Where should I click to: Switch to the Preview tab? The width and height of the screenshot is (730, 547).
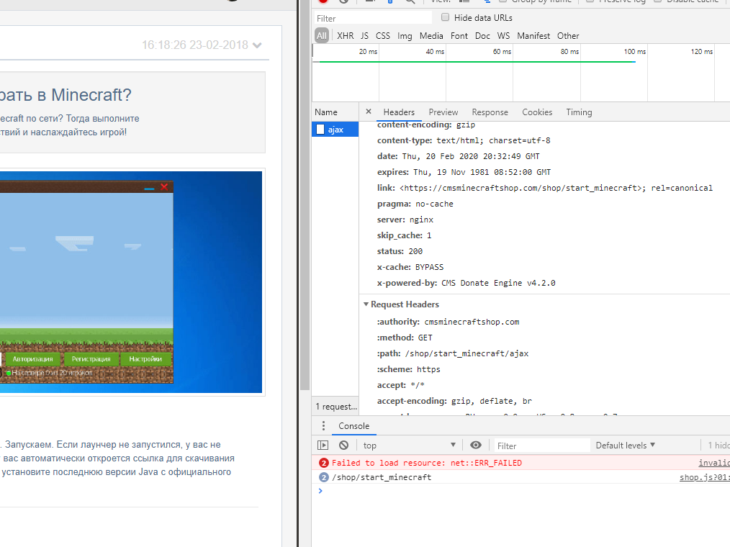pos(443,112)
